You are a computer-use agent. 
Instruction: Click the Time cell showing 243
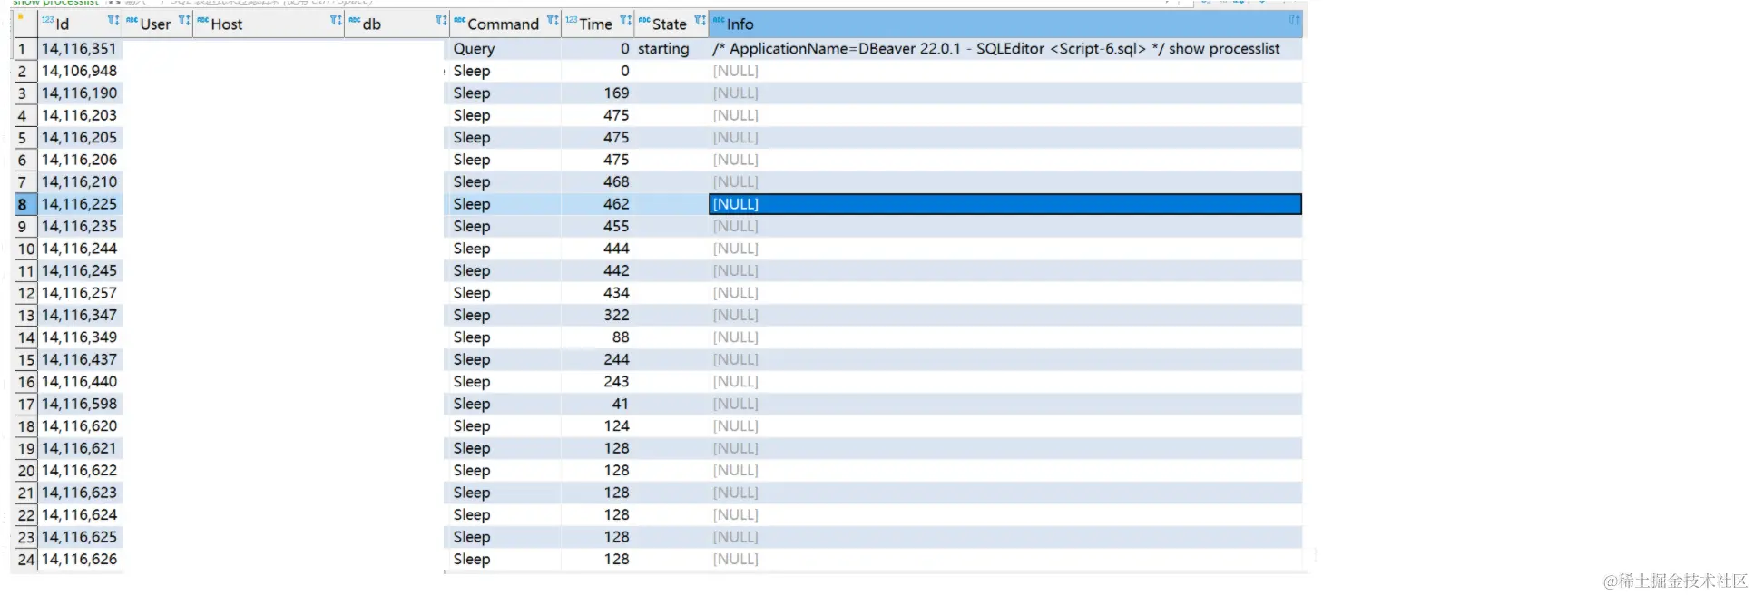pyautogui.click(x=598, y=382)
